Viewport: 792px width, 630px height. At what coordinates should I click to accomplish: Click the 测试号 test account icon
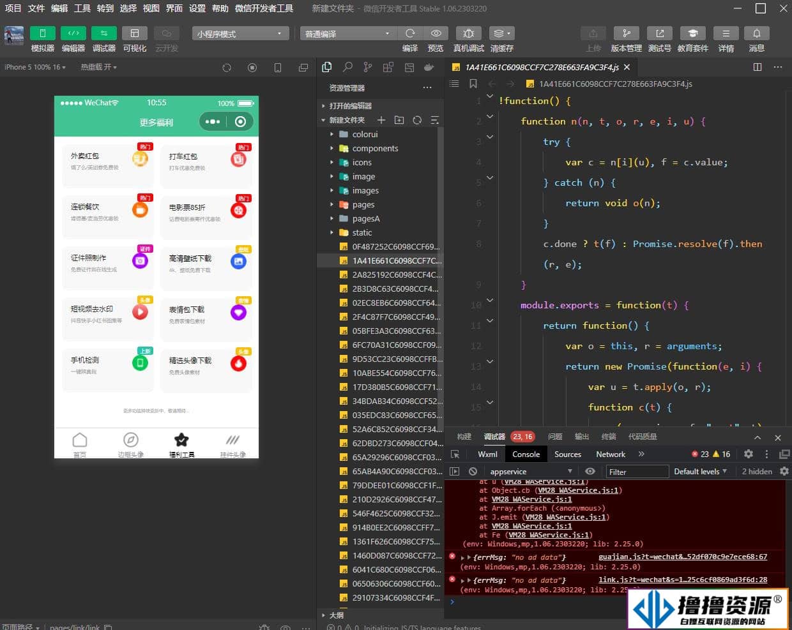[660, 33]
